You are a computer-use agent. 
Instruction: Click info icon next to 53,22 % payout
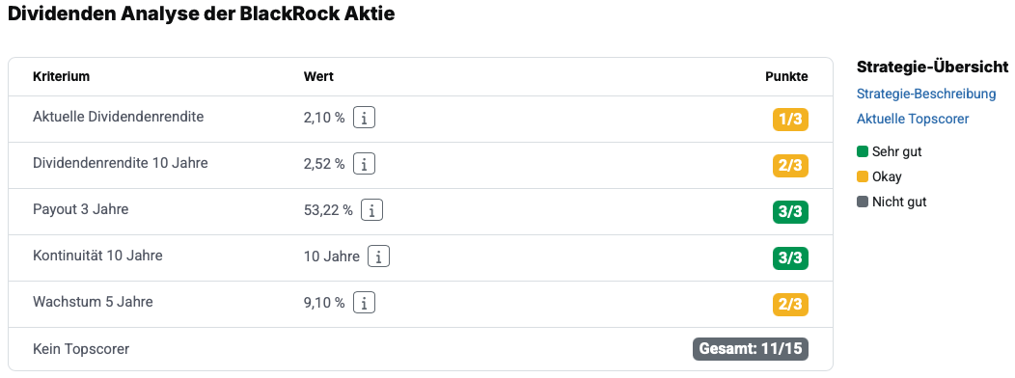pos(371,210)
